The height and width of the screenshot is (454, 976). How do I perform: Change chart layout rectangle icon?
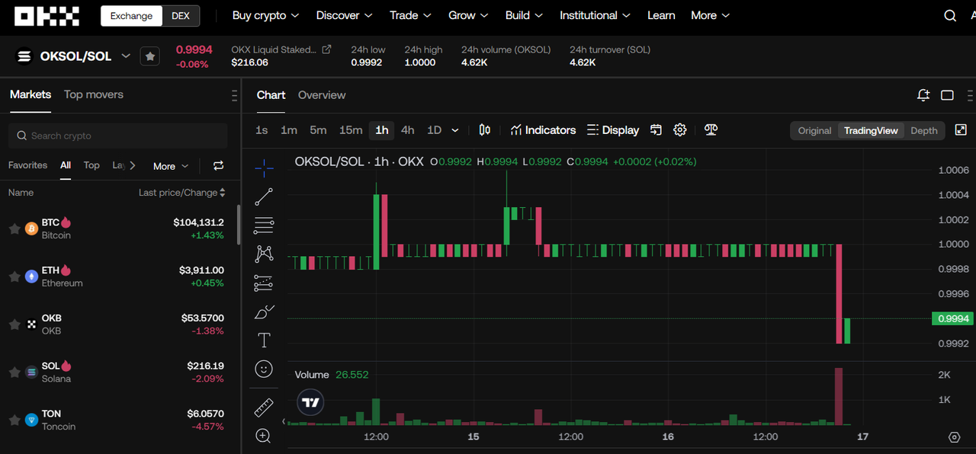tap(947, 95)
